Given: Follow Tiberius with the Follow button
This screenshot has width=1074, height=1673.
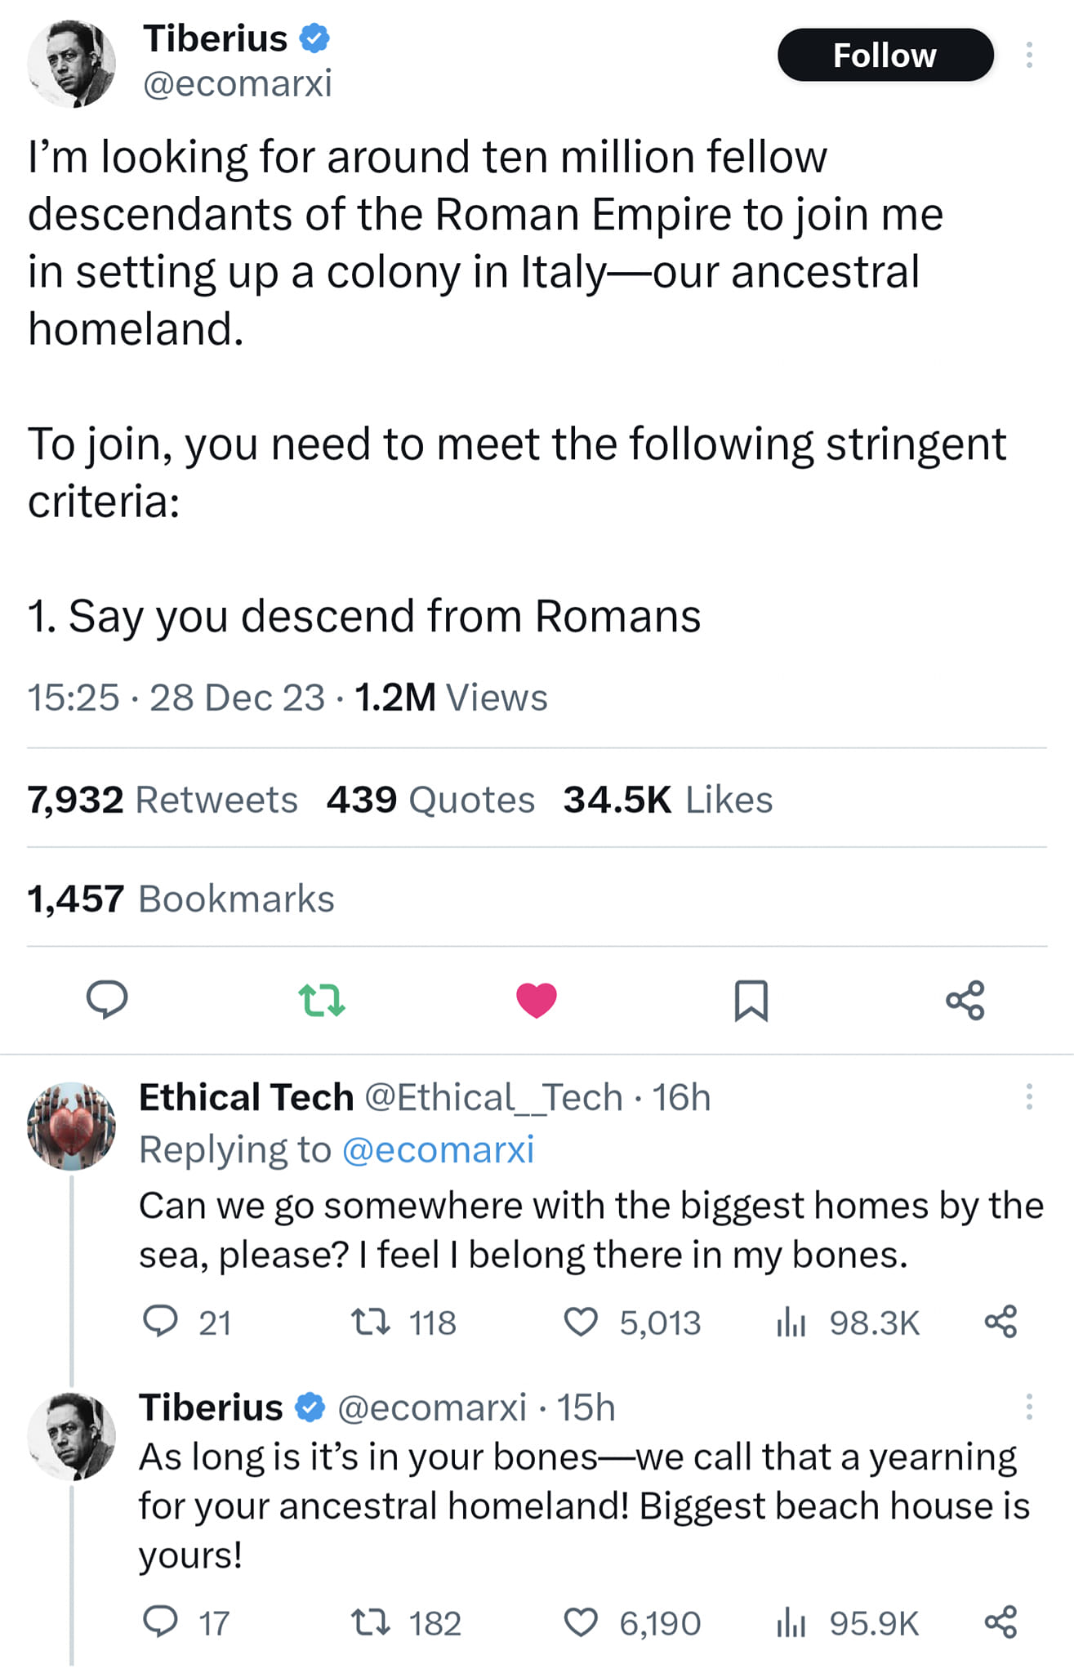Looking at the screenshot, I should [885, 56].
